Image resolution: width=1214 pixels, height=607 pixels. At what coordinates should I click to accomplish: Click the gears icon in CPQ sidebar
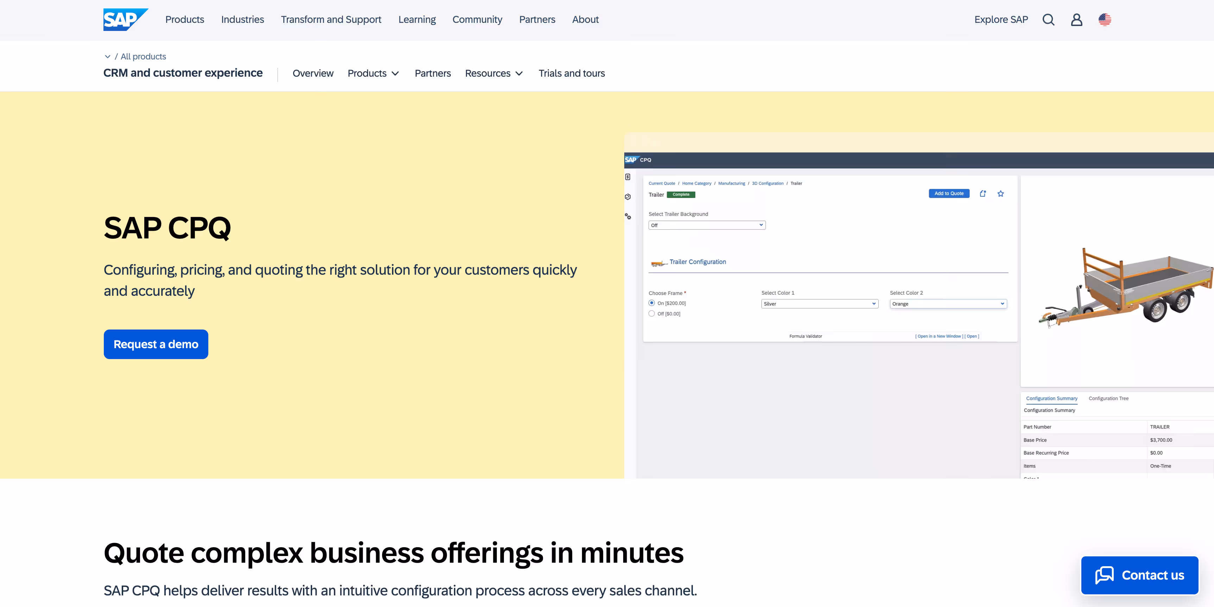coord(628,217)
